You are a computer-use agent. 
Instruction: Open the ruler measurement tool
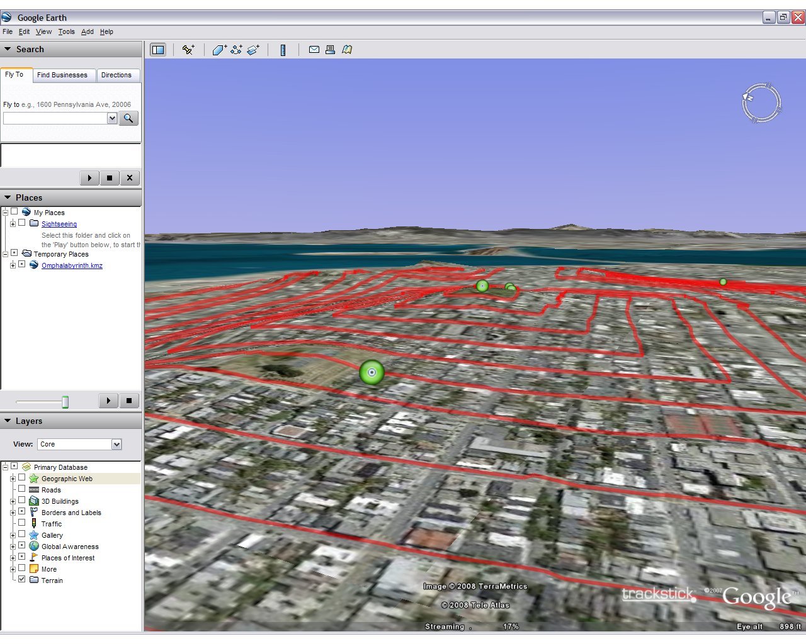pyautogui.click(x=283, y=50)
